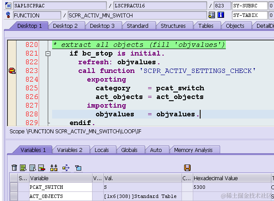
Task: Click the trash can delete icon
Action: pyautogui.click(x=14, y=168)
